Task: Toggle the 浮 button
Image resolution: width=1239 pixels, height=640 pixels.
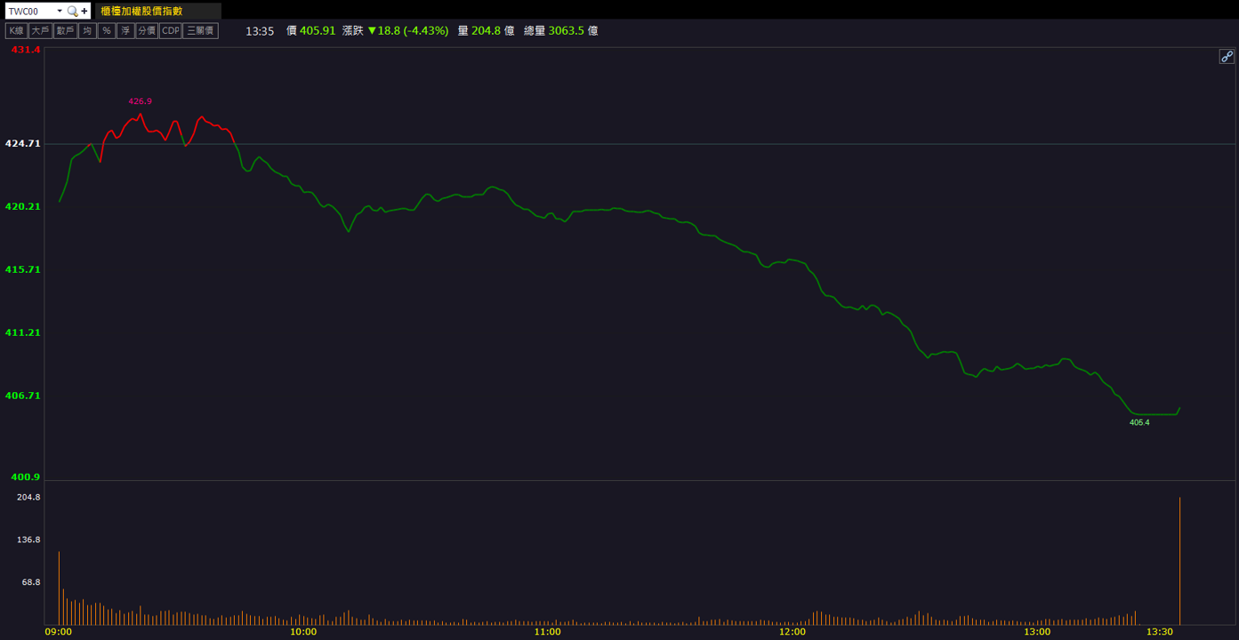Action: [x=125, y=31]
